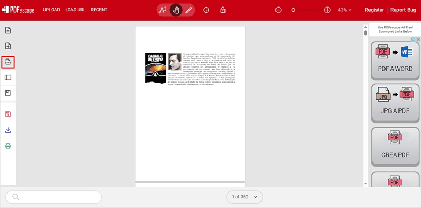Image resolution: width=421 pixels, height=208 pixels.
Task: Open the bookmarks icon in sidebar
Action: click(x=8, y=93)
